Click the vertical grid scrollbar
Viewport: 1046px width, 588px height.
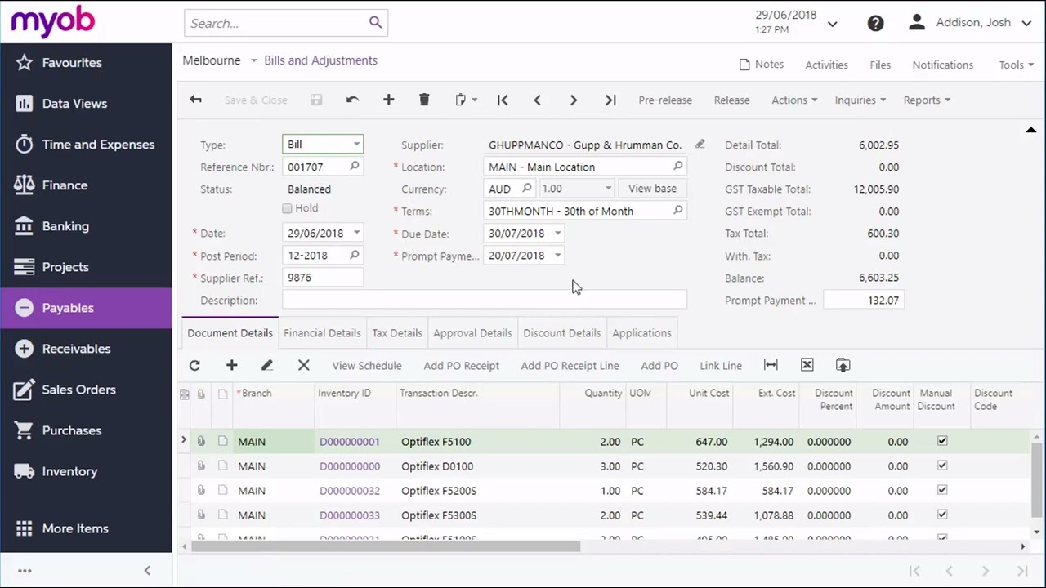pyautogui.click(x=1036, y=480)
